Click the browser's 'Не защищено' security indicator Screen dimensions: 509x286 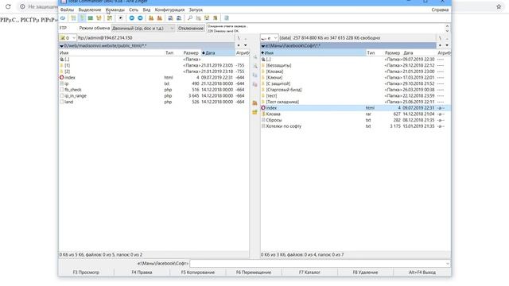coord(38,6)
